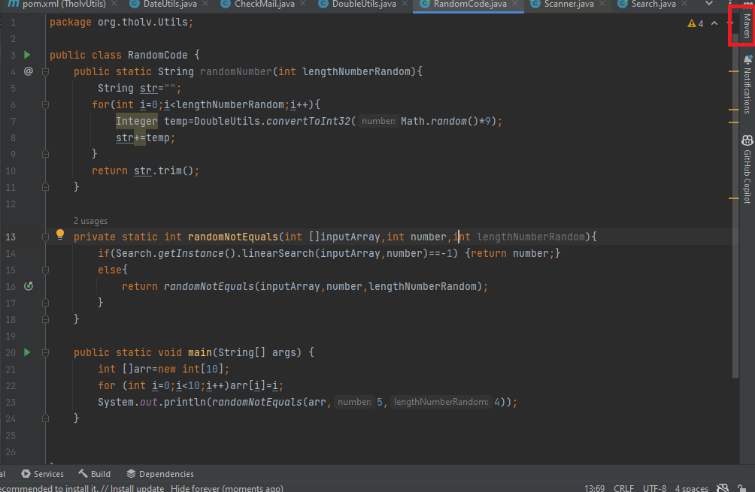Image resolution: width=755 pixels, height=492 pixels.
Task: Click the 2 usages inlay hint
Action: coord(90,221)
